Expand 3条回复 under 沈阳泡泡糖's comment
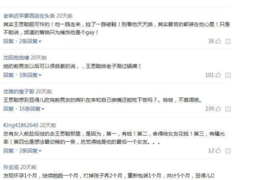This screenshot has height=180, width=253. (x=30, y=75)
